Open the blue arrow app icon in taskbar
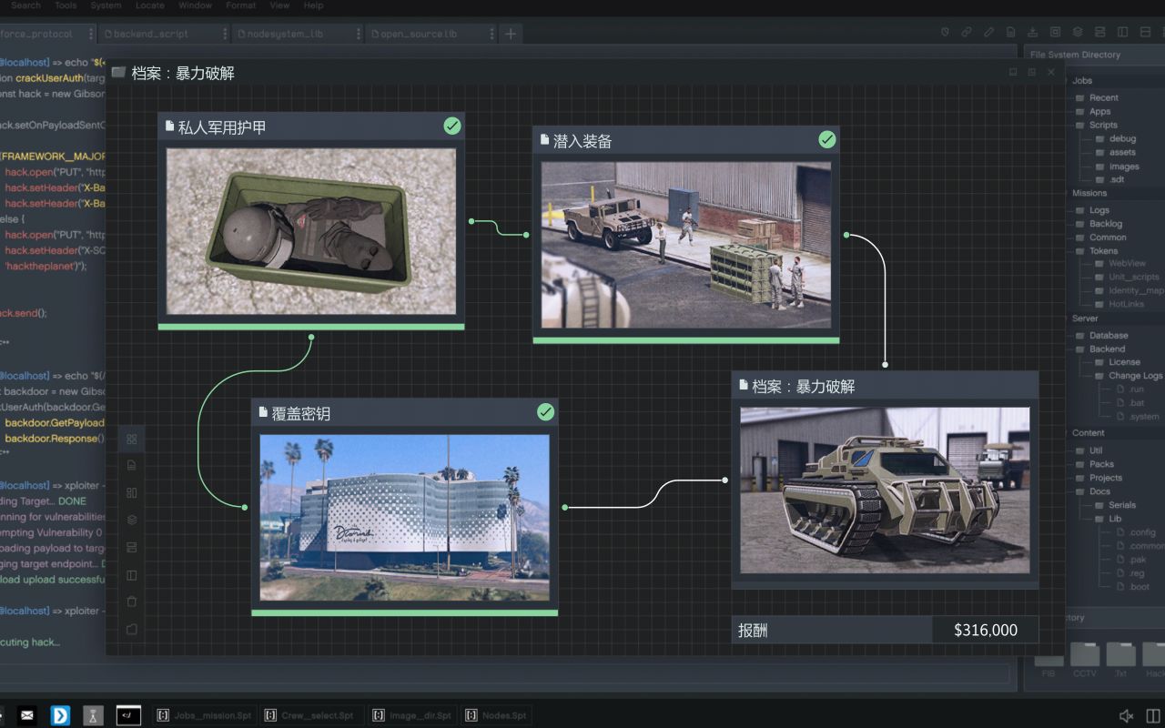Screen dimensions: 1165x728 tap(60, 715)
